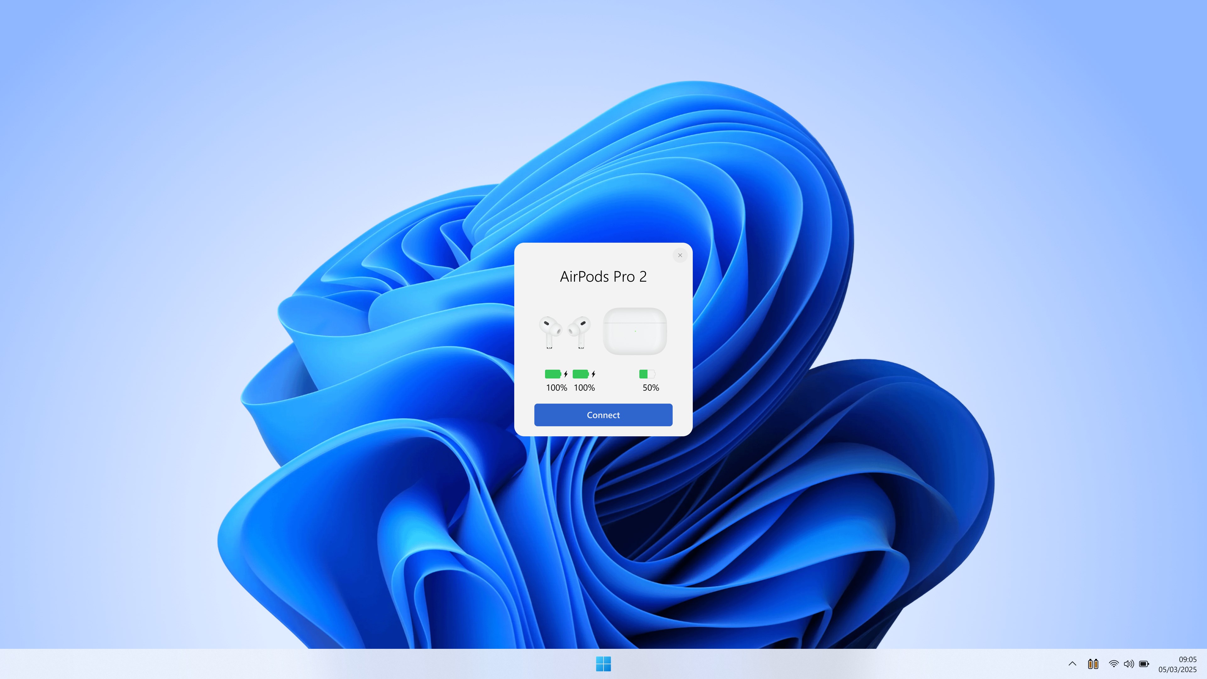Click the dual earbud battery tray icon
This screenshot has height=679, width=1207.
[x=1093, y=664]
